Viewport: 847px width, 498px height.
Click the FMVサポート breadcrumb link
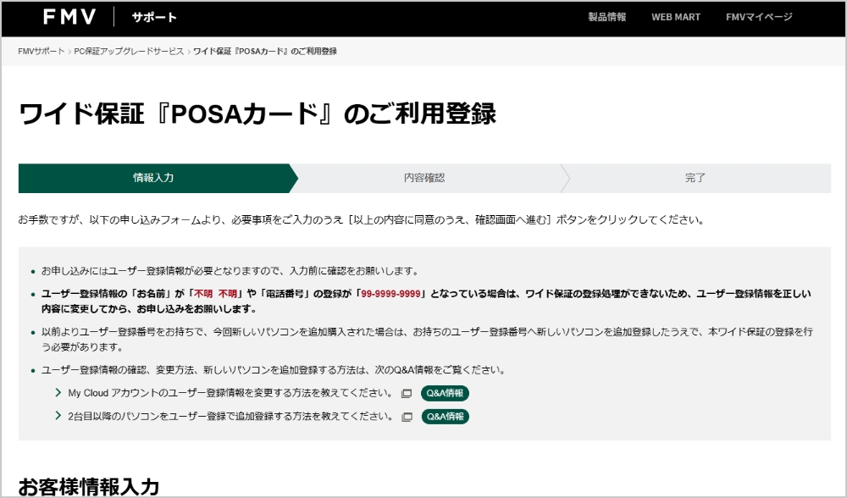click(x=41, y=52)
